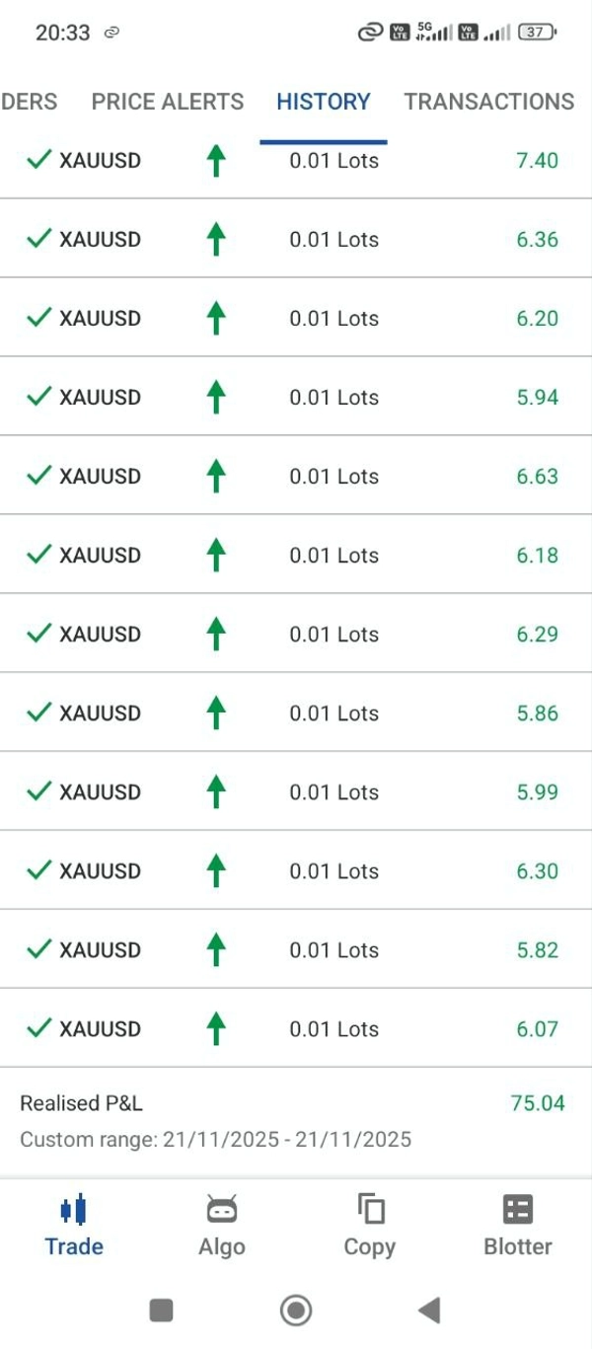Tap green arrow on the 6.07 trade

pos(216,1029)
